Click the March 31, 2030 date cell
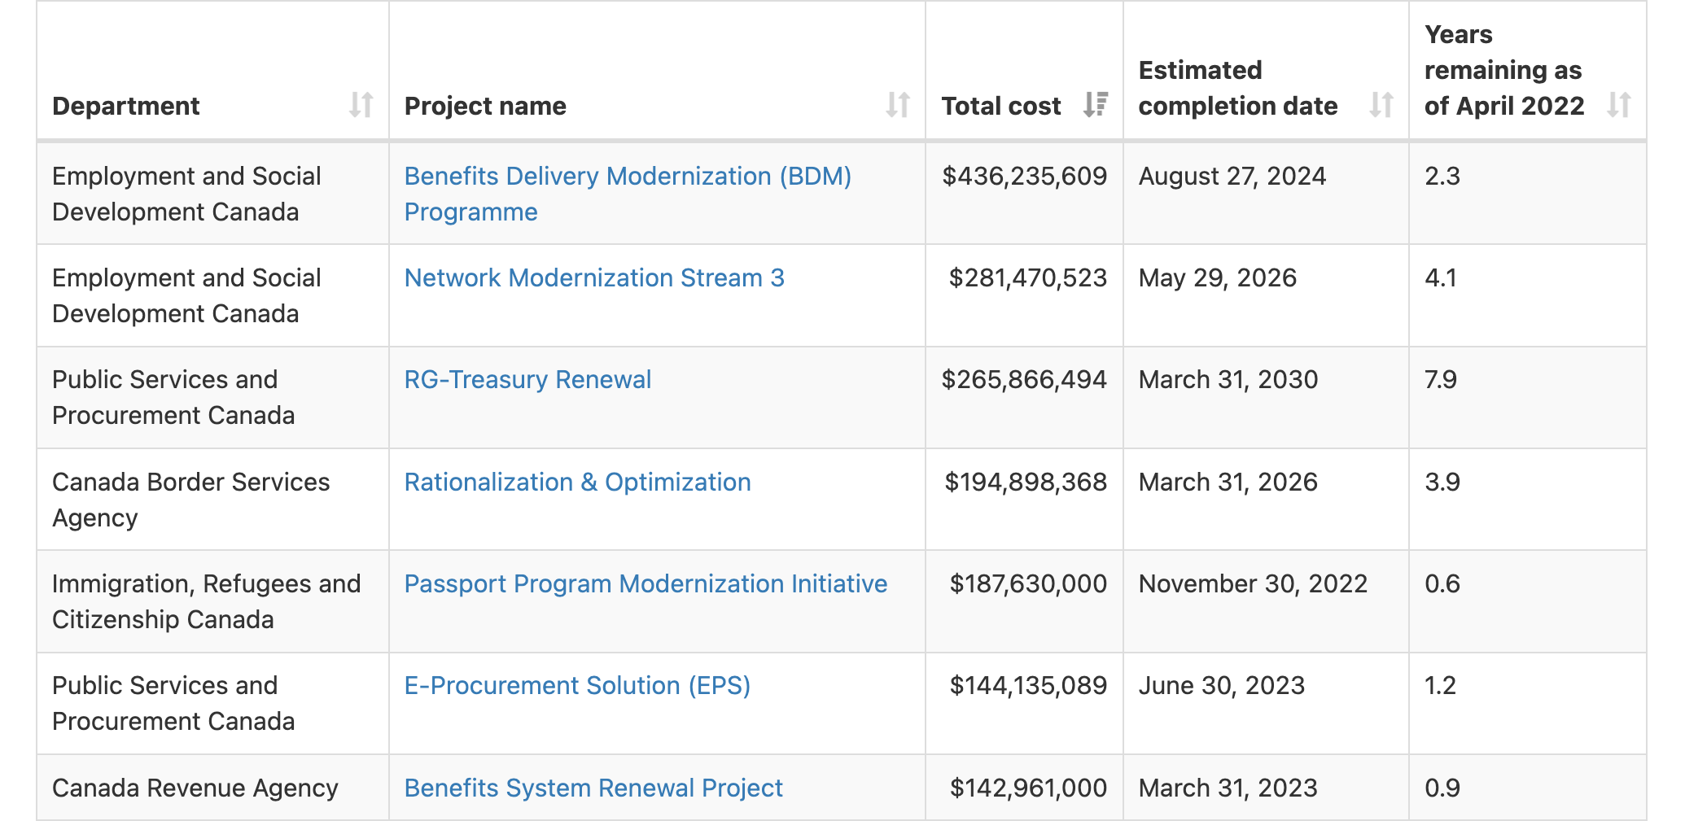The image size is (1685, 821). pos(1266,398)
